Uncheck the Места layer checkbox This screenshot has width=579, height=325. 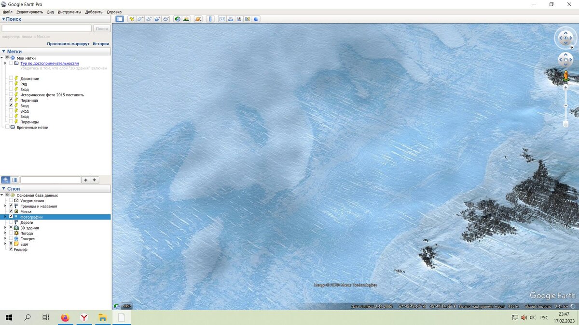click(11, 211)
